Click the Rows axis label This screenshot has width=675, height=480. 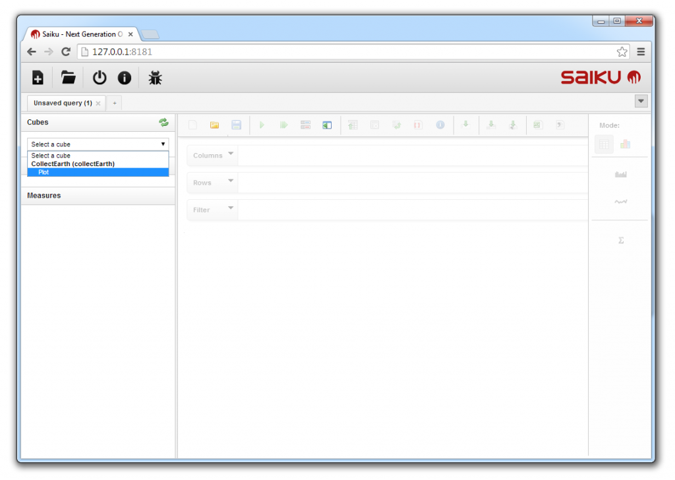[x=202, y=183]
